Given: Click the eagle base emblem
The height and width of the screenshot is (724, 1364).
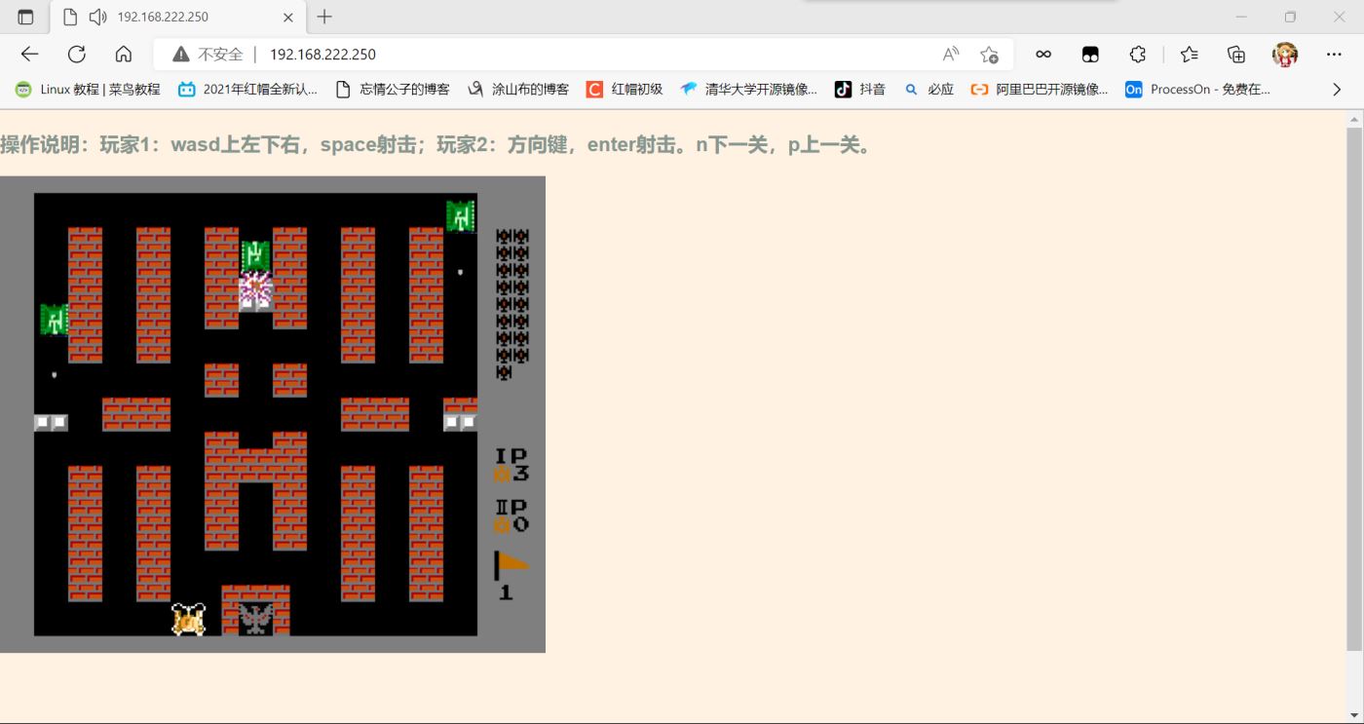Looking at the screenshot, I should click(255, 618).
